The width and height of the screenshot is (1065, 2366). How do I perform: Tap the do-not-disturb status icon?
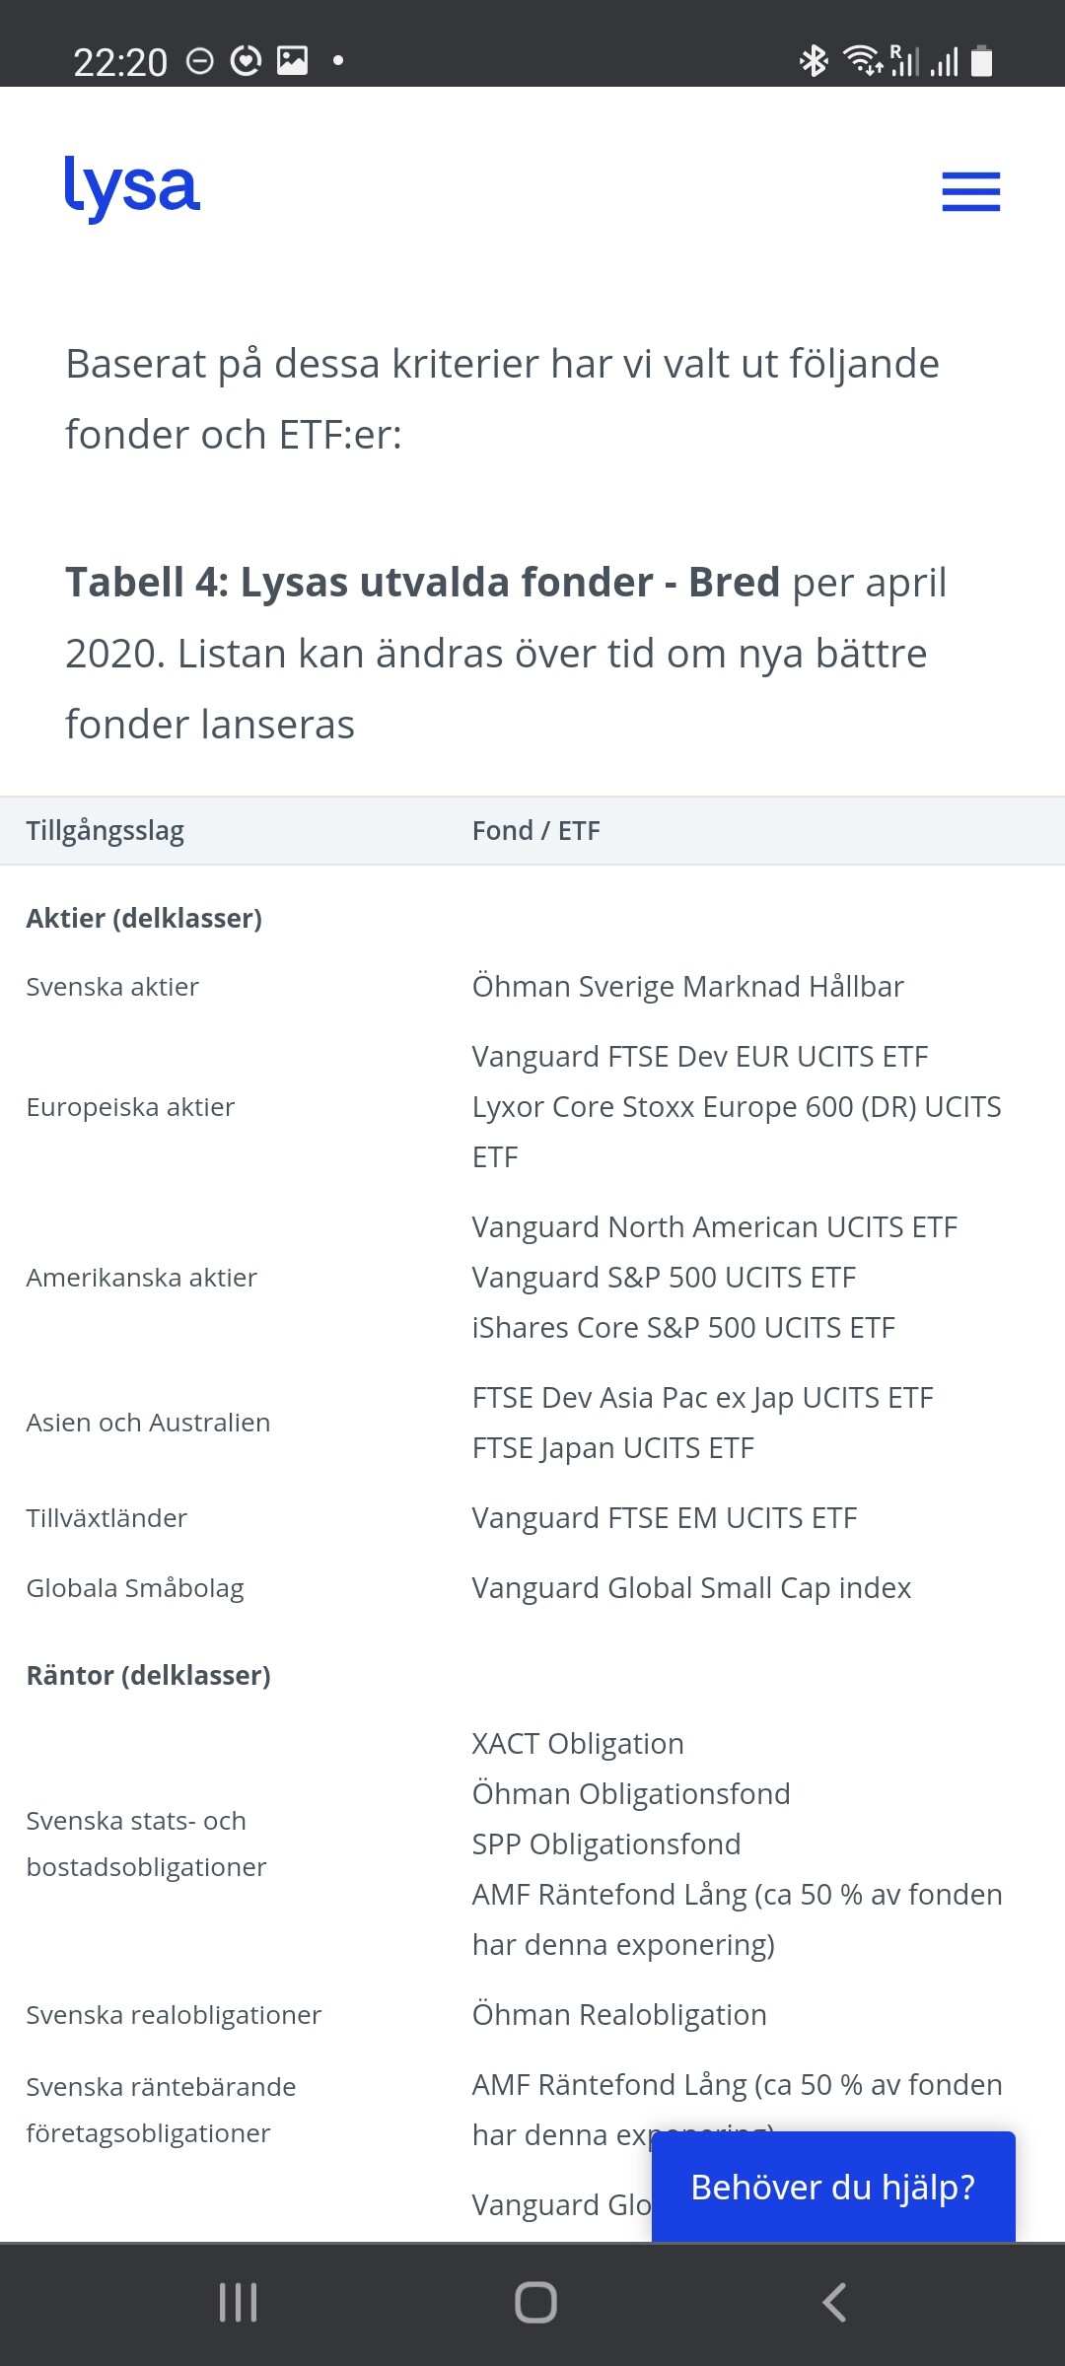200,61
